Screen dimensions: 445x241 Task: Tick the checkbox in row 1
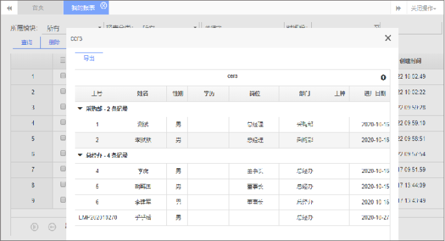(x=63, y=76)
